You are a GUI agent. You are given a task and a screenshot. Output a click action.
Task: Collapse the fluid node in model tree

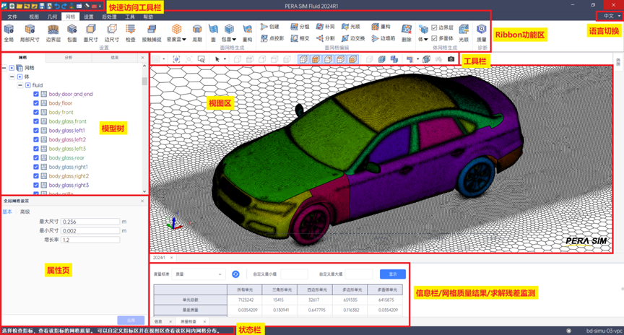click(x=20, y=85)
